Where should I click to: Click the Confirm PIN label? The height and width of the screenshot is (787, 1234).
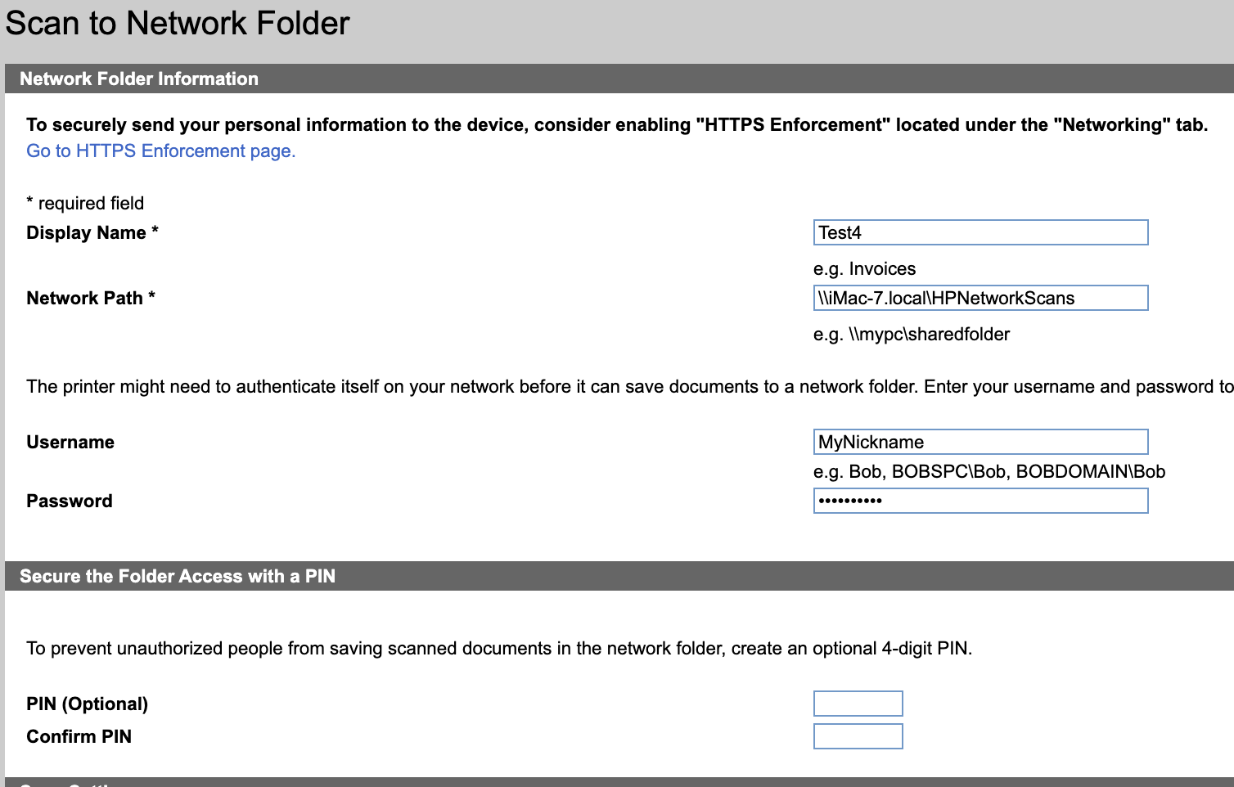79,737
